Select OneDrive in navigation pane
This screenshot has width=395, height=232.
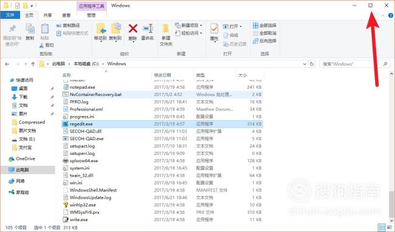pos(26,159)
